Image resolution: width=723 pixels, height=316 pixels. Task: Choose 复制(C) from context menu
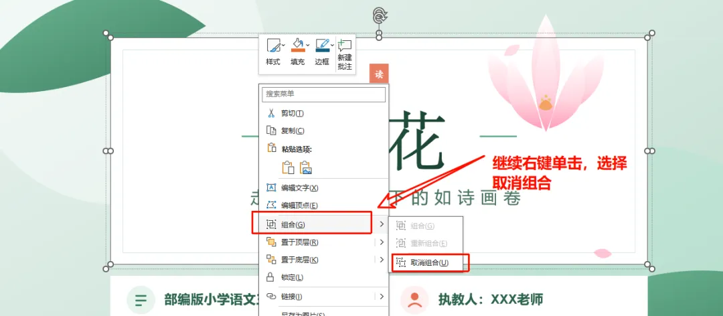point(324,131)
